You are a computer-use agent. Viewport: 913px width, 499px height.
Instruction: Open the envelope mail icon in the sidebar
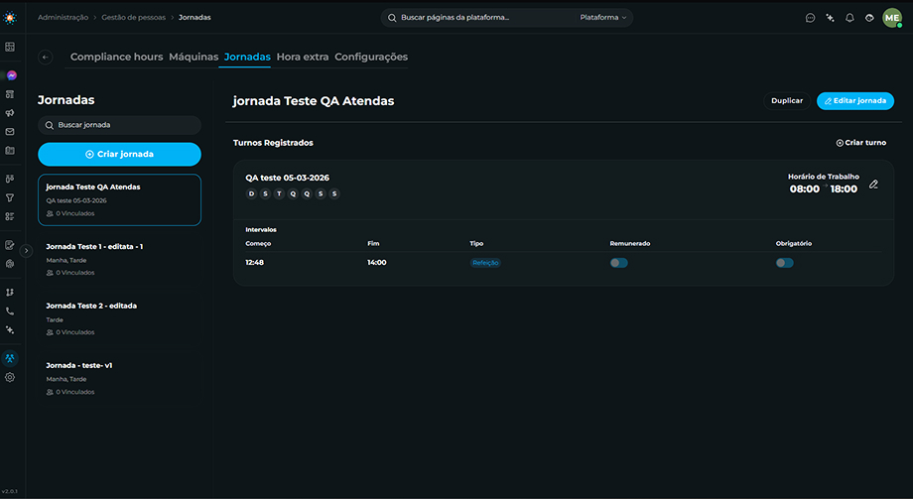pos(10,132)
